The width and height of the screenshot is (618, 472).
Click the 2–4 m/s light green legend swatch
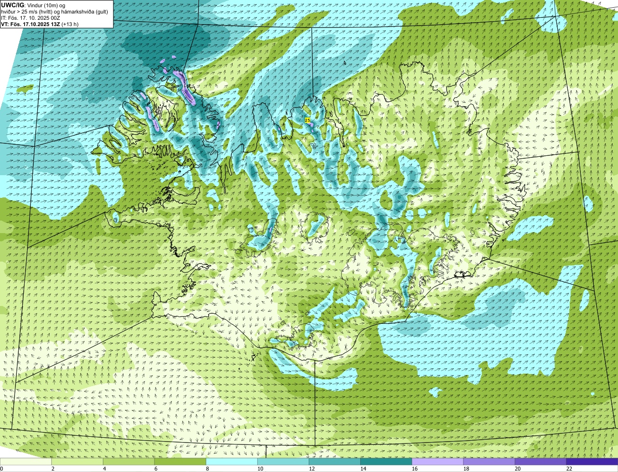[x=77, y=462]
